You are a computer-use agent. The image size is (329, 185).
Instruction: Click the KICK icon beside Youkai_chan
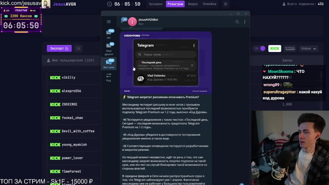tap(55, 118)
